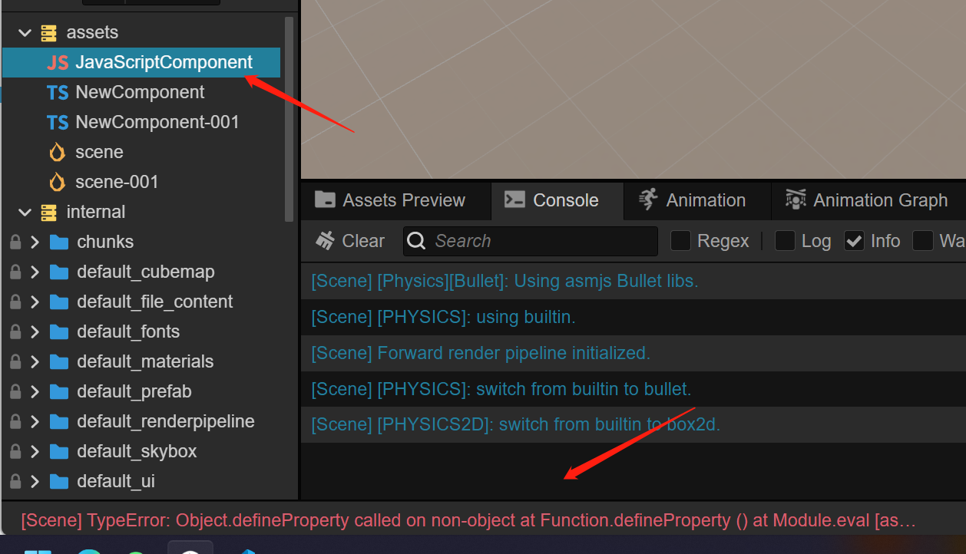Click the TypeError message in status bar
This screenshot has height=554, width=966.
point(468,521)
